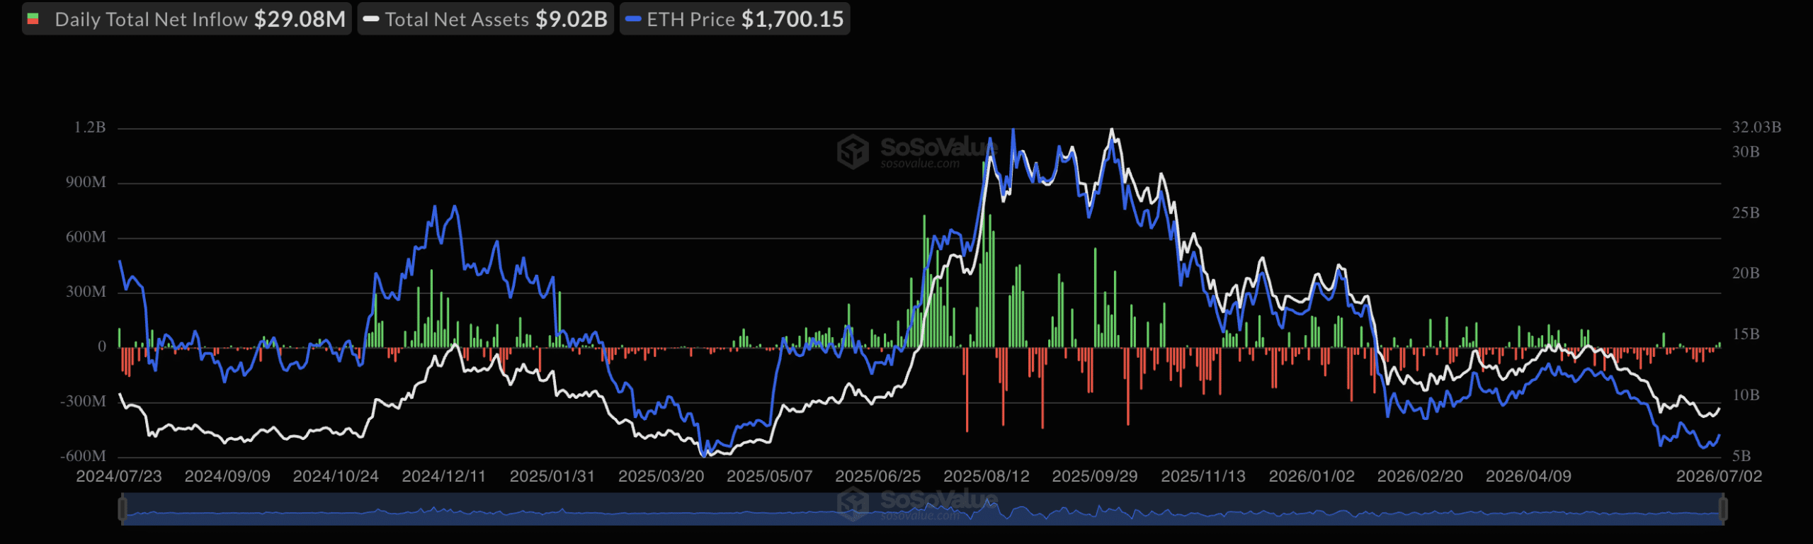Toggle the Daily Total Net Inflow legend
The height and width of the screenshot is (544, 1813).
tap(187, 19)
